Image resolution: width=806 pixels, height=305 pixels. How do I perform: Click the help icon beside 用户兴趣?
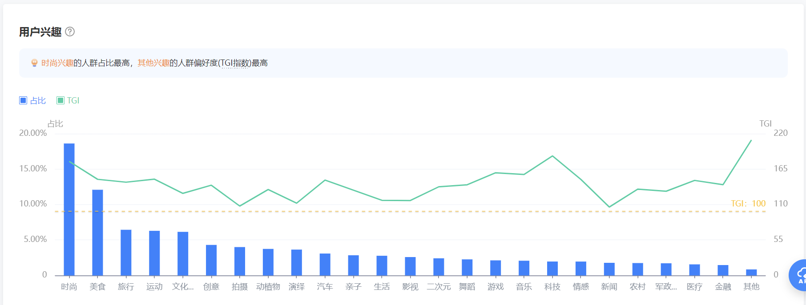70,32
